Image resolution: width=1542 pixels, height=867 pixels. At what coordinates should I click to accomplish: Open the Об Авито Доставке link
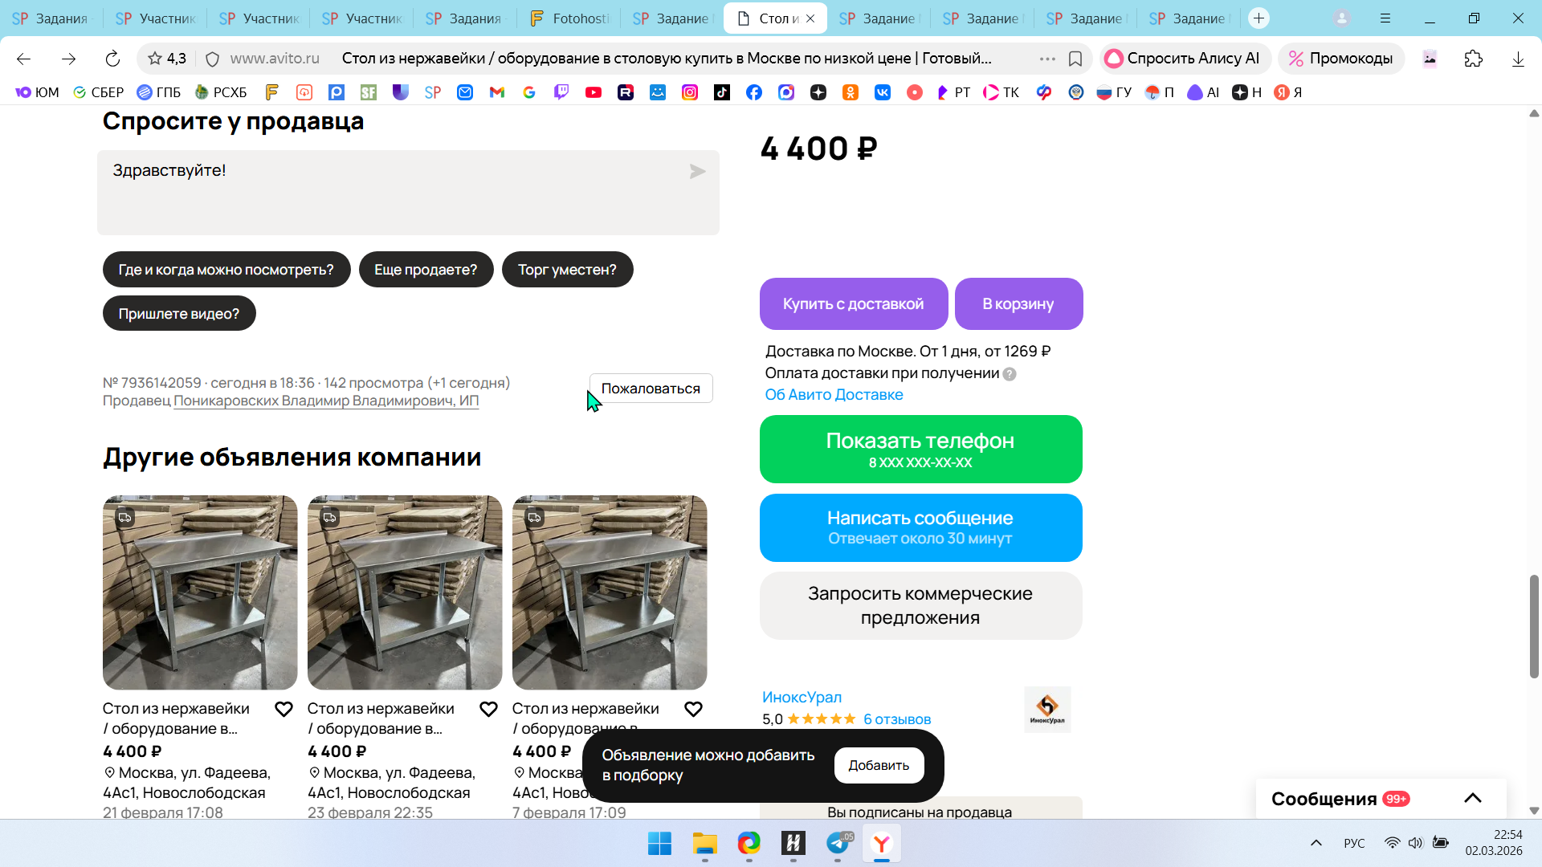(x=834, y=395)
